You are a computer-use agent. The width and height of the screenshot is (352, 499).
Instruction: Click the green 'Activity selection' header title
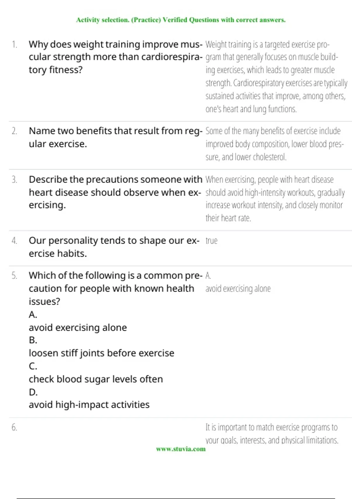click(181, 20)
